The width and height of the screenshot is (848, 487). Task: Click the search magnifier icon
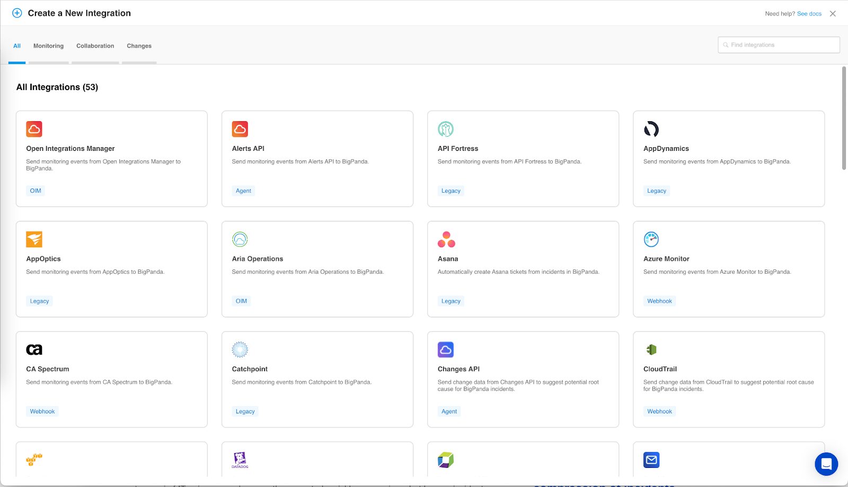(x=726, y=45)
